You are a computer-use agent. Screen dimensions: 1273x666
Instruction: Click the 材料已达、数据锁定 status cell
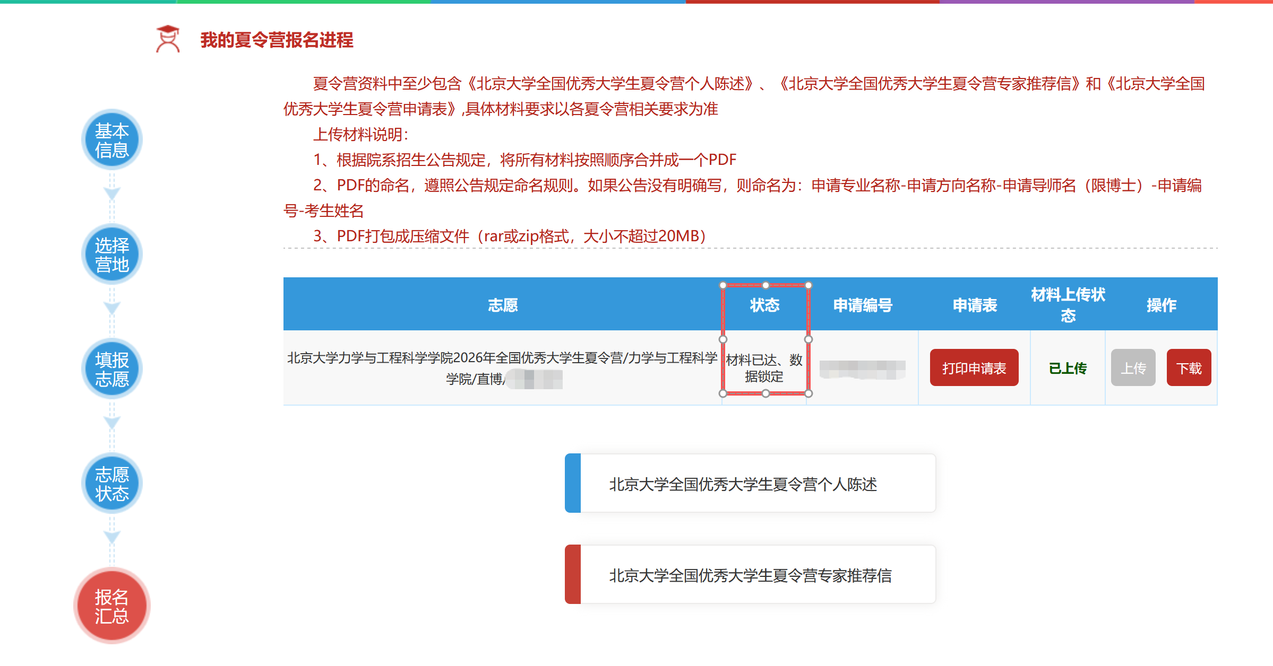click(764, 368)
